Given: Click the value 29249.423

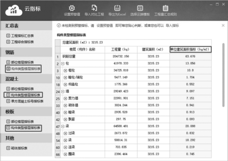Looking at the screenshot, I should tap(121, 91).
